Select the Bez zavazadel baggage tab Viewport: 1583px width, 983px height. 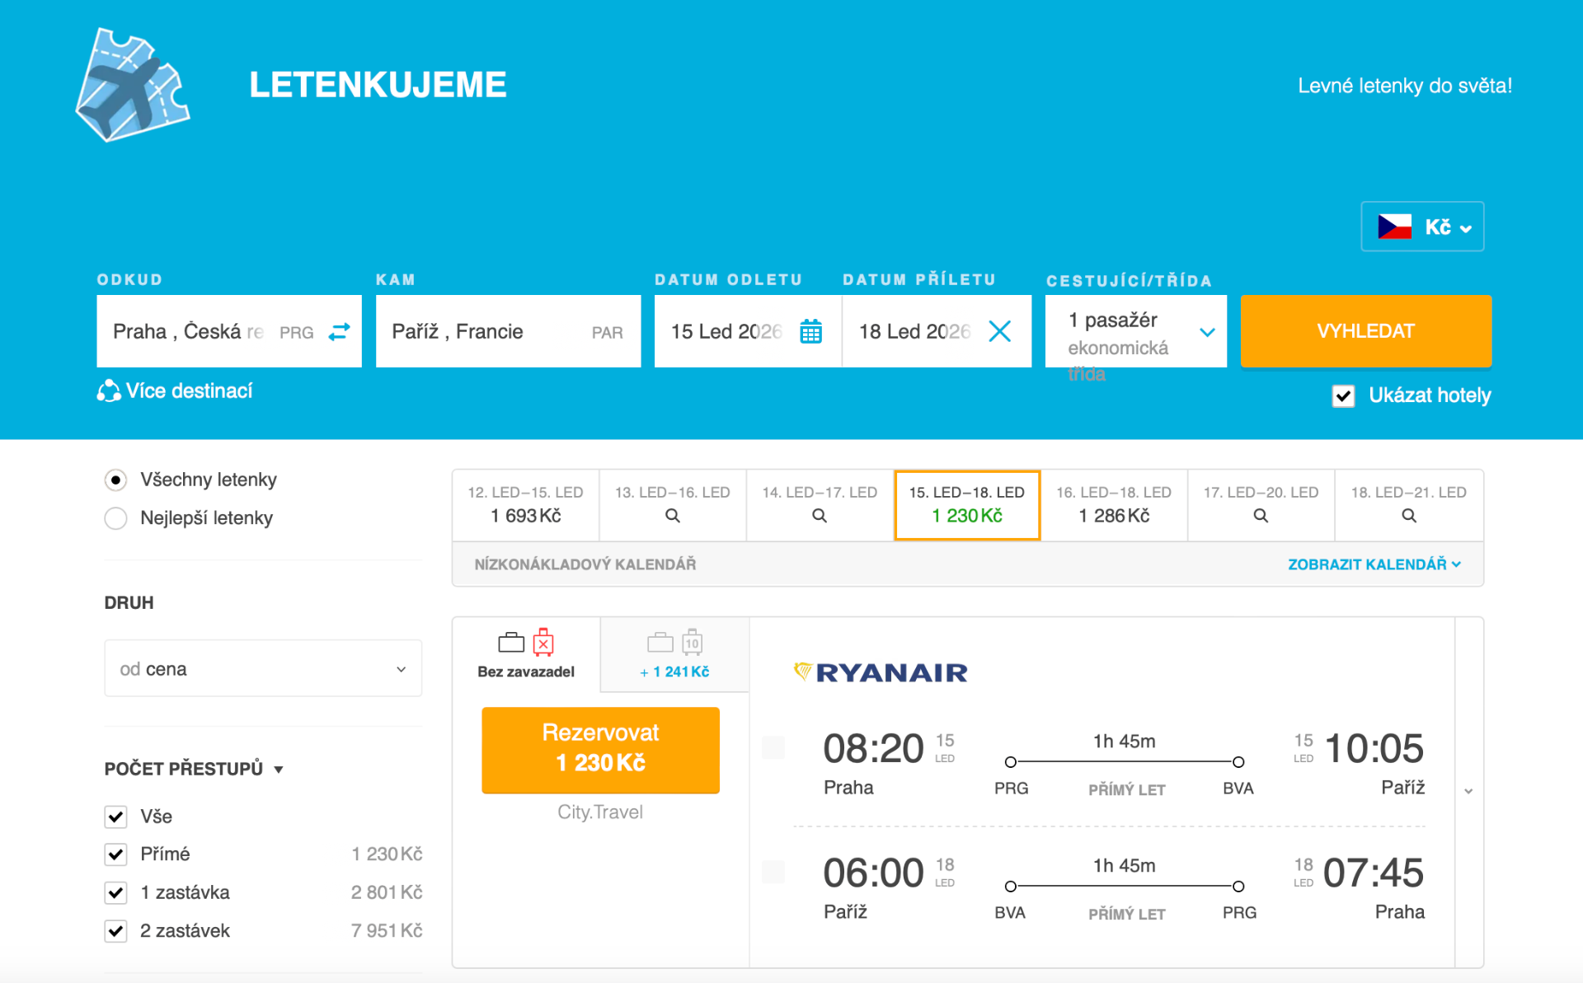coord(526,655)
